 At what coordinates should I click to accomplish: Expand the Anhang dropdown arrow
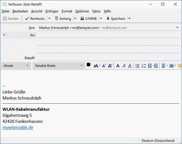pos(75,19)
